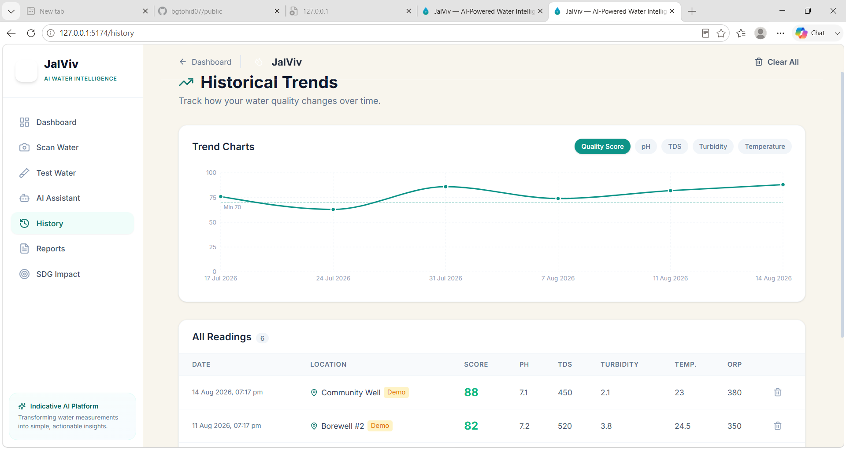
Task: Click the Reports document icon
Action: coord(24,249)
